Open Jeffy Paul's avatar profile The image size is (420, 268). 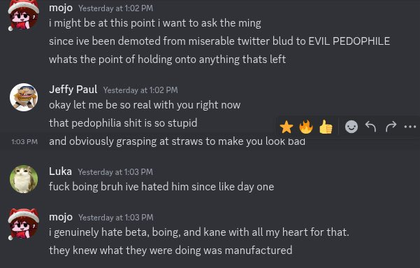pos(24,97)
